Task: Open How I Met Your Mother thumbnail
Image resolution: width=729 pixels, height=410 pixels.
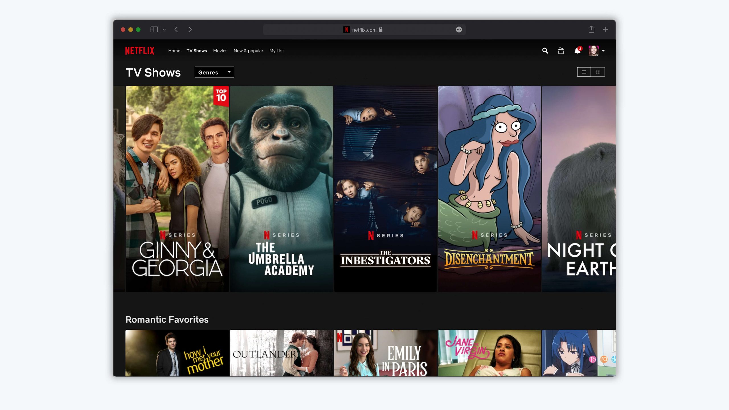Action: 177,353
